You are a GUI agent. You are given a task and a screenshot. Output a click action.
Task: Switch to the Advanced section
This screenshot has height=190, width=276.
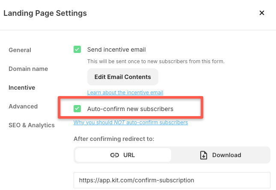[23, 106]
